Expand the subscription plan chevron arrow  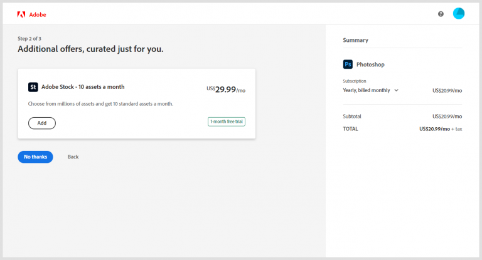click(x=396, y=90)
